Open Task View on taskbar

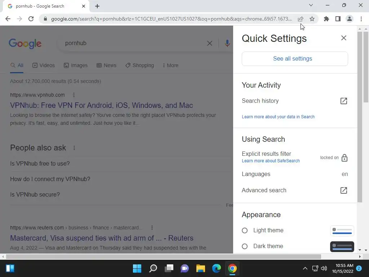click(x=169, y=268)
